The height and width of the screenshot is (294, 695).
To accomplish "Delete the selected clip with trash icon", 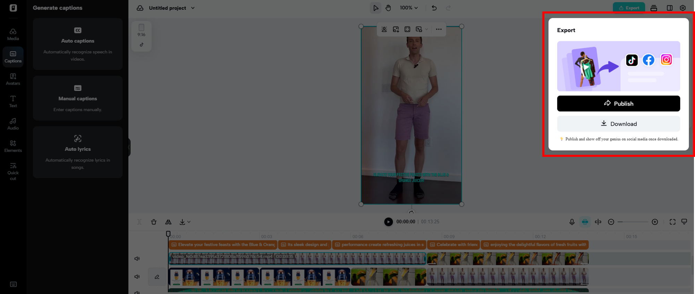I will point(154,222).
